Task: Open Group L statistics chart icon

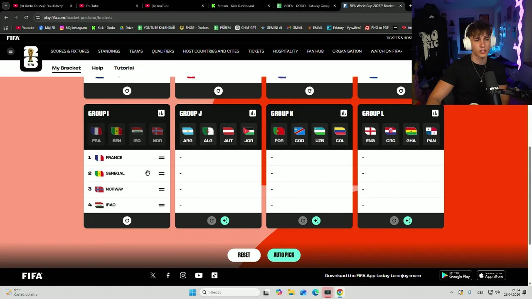Action: (435, 113)
